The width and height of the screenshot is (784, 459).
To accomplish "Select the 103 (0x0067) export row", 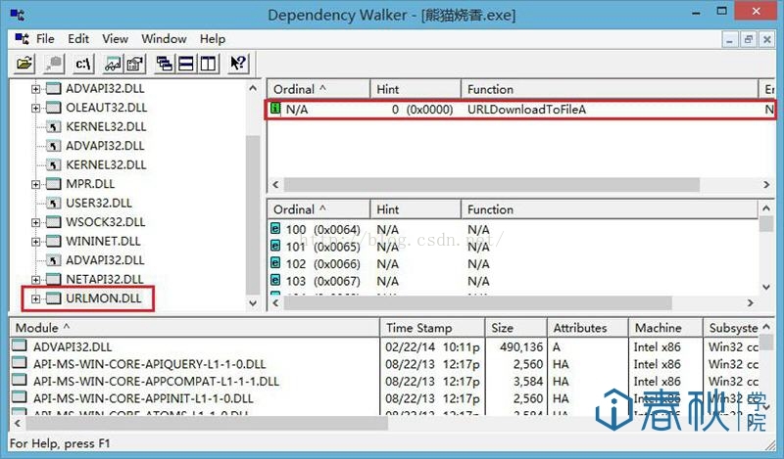I will 514,281.
